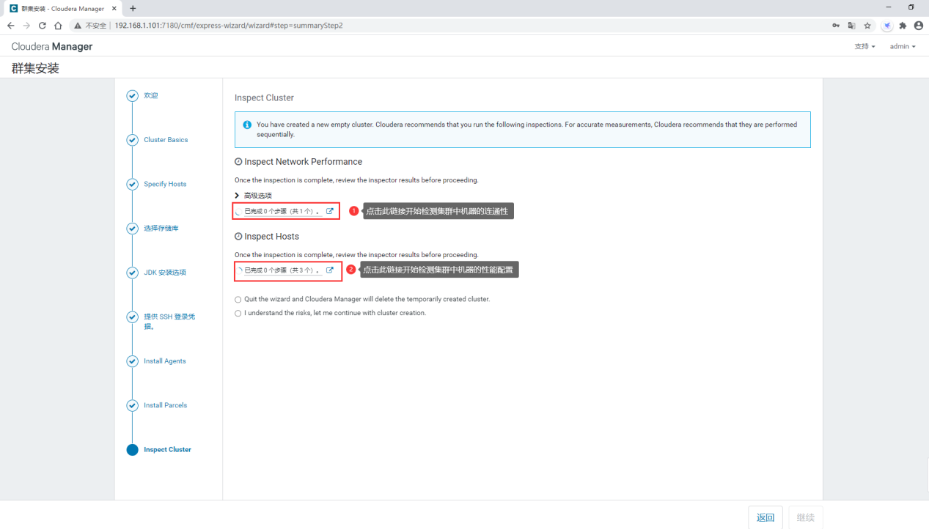Click the Inspect Cluster current step dot
The height and width of the screenshot is (529, 929).
tap(132, 450)
